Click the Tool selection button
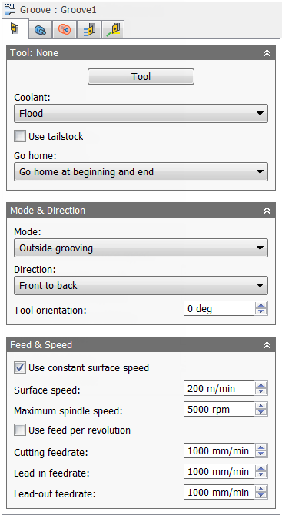Viewport: 282px width, 515px height. (x=141, y=77)
